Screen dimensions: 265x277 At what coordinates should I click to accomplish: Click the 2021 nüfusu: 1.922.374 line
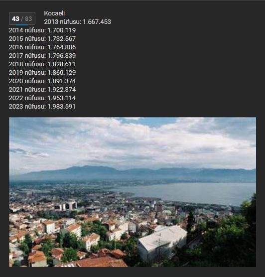(x=42, y=90)
